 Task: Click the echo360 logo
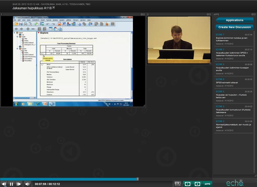(235, 183)
